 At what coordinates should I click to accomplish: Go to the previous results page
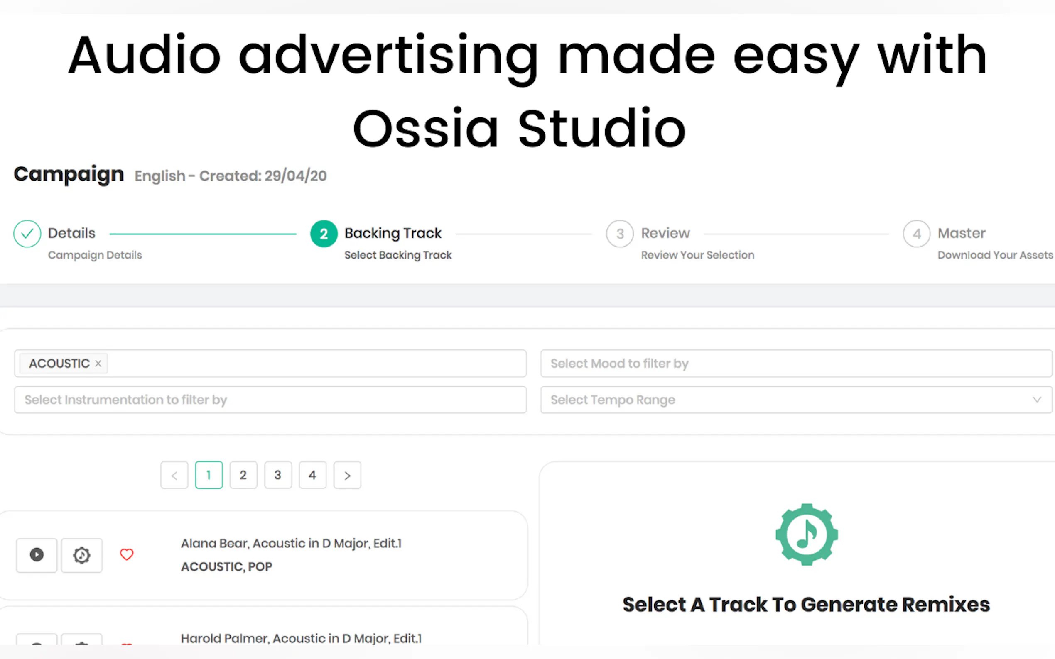coord(174,475)
